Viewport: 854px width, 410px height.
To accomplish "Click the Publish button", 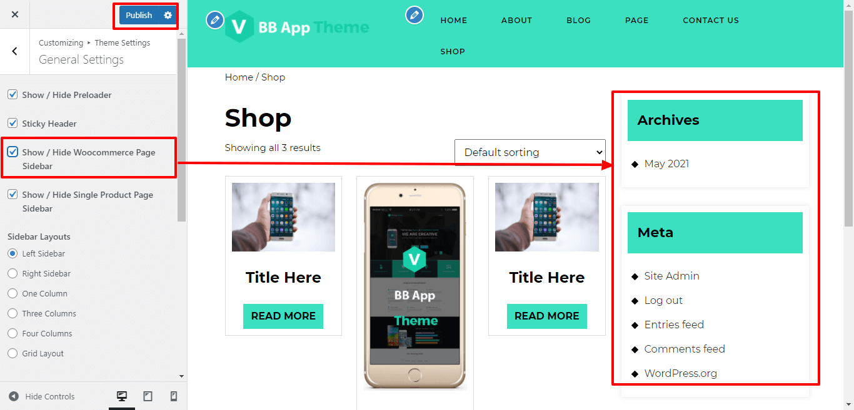I will click(139, 15).
